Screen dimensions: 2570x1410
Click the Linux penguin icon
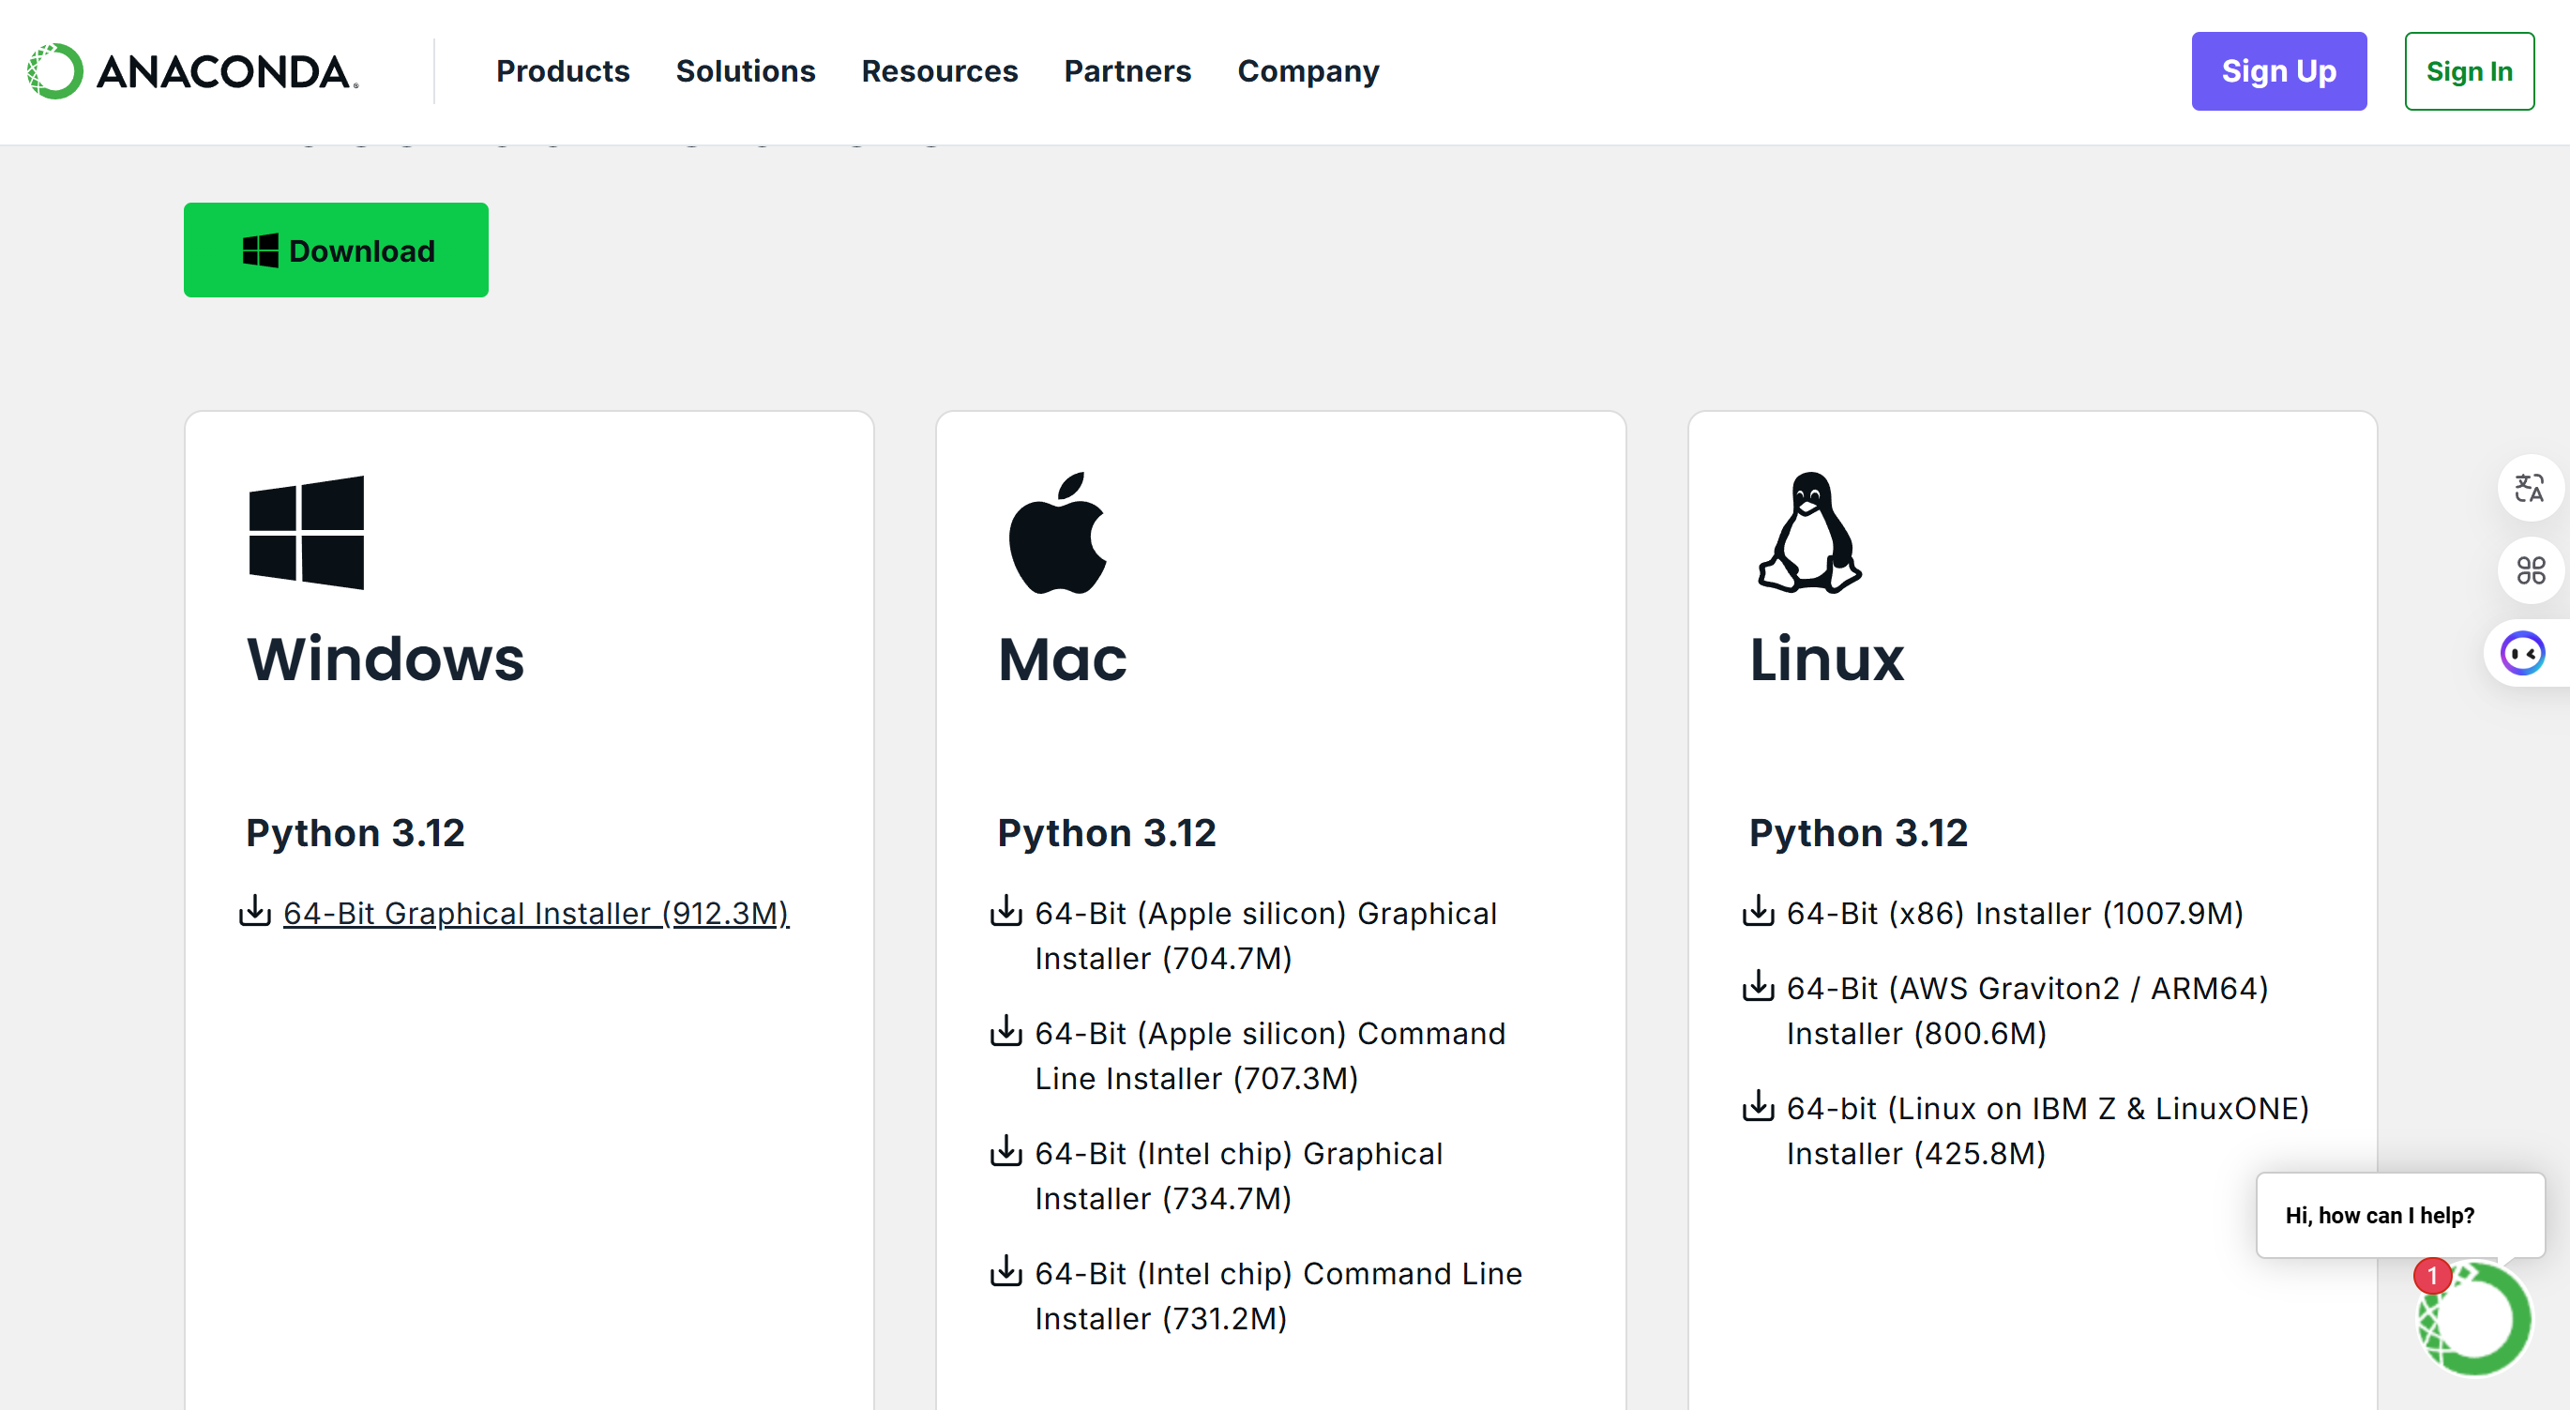(x=1808, y=532)
